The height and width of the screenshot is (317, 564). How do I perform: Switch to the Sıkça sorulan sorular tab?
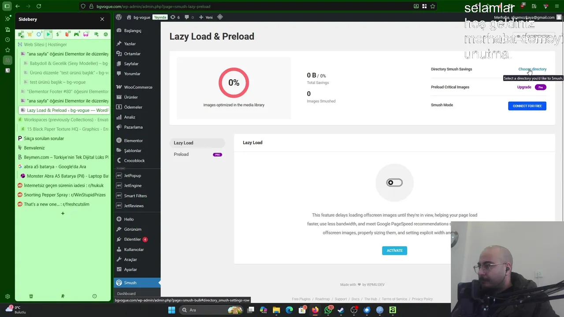pyautogui.click(x=63, y=138)
